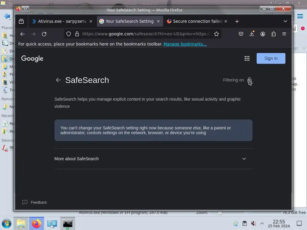Screen dimensions: 307x230
Task: Expand hidden system tray icons arrow
Action: pos(262,223)
